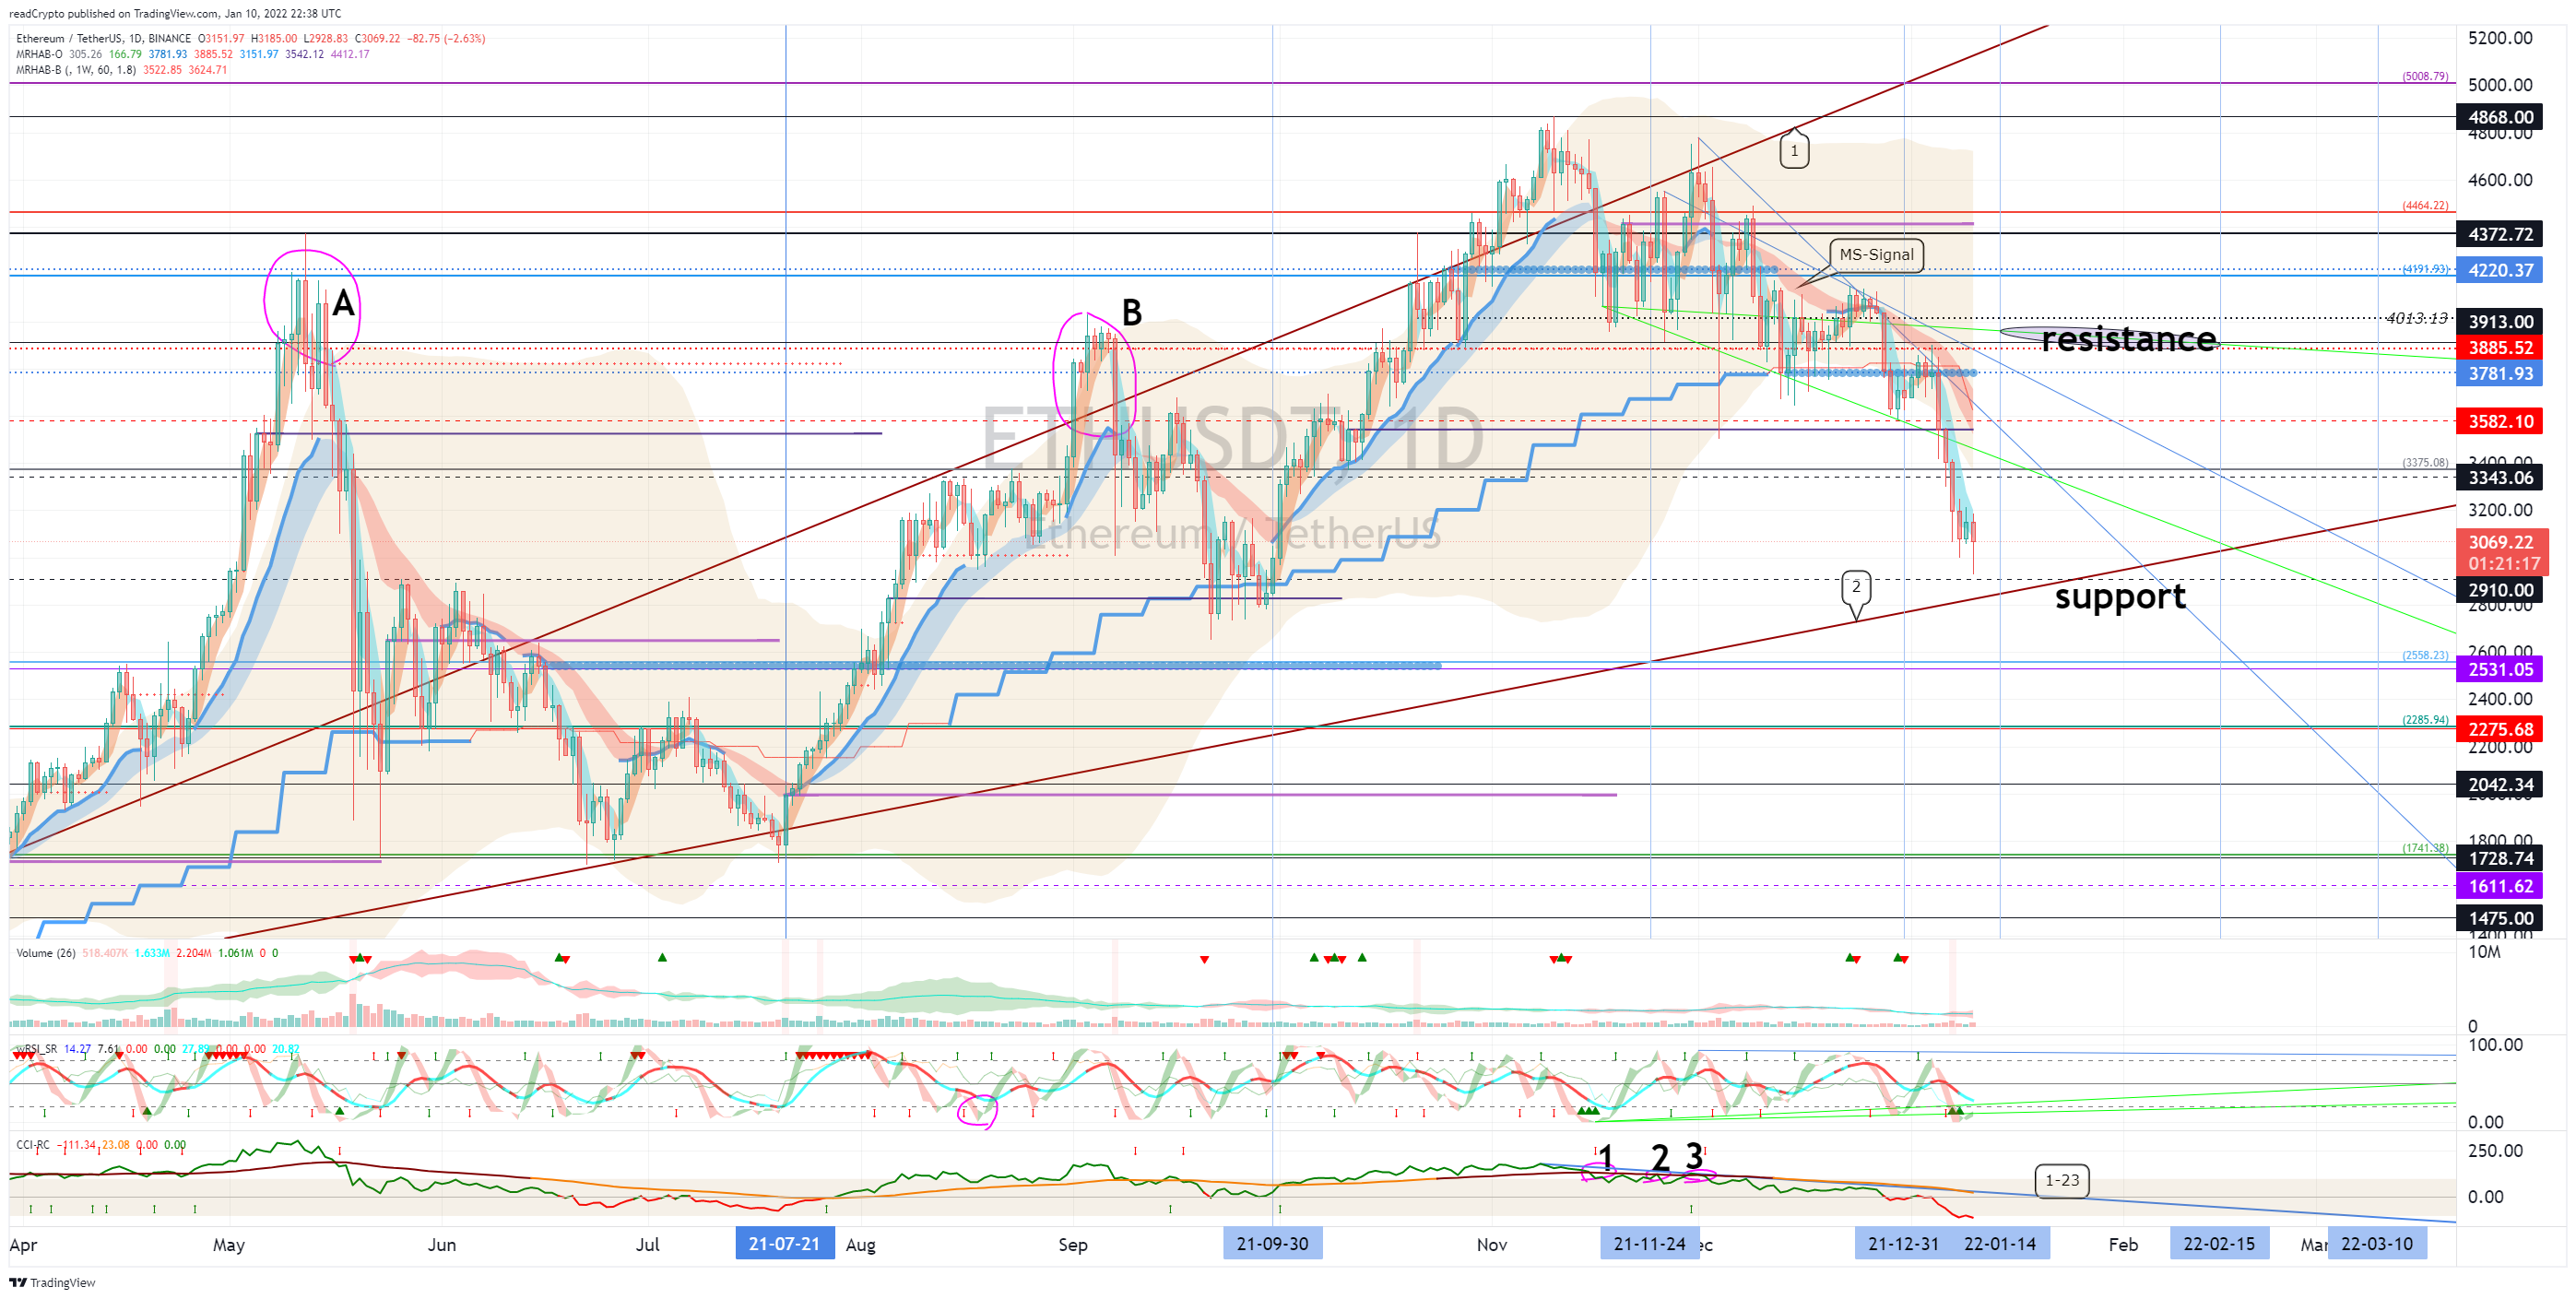Select the 3343.06 price label
Viewport: 2576px width, 1299px height.
click(x=2500, y=477)
